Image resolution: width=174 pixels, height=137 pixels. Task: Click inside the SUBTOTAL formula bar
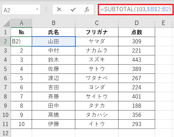point(135,9)
